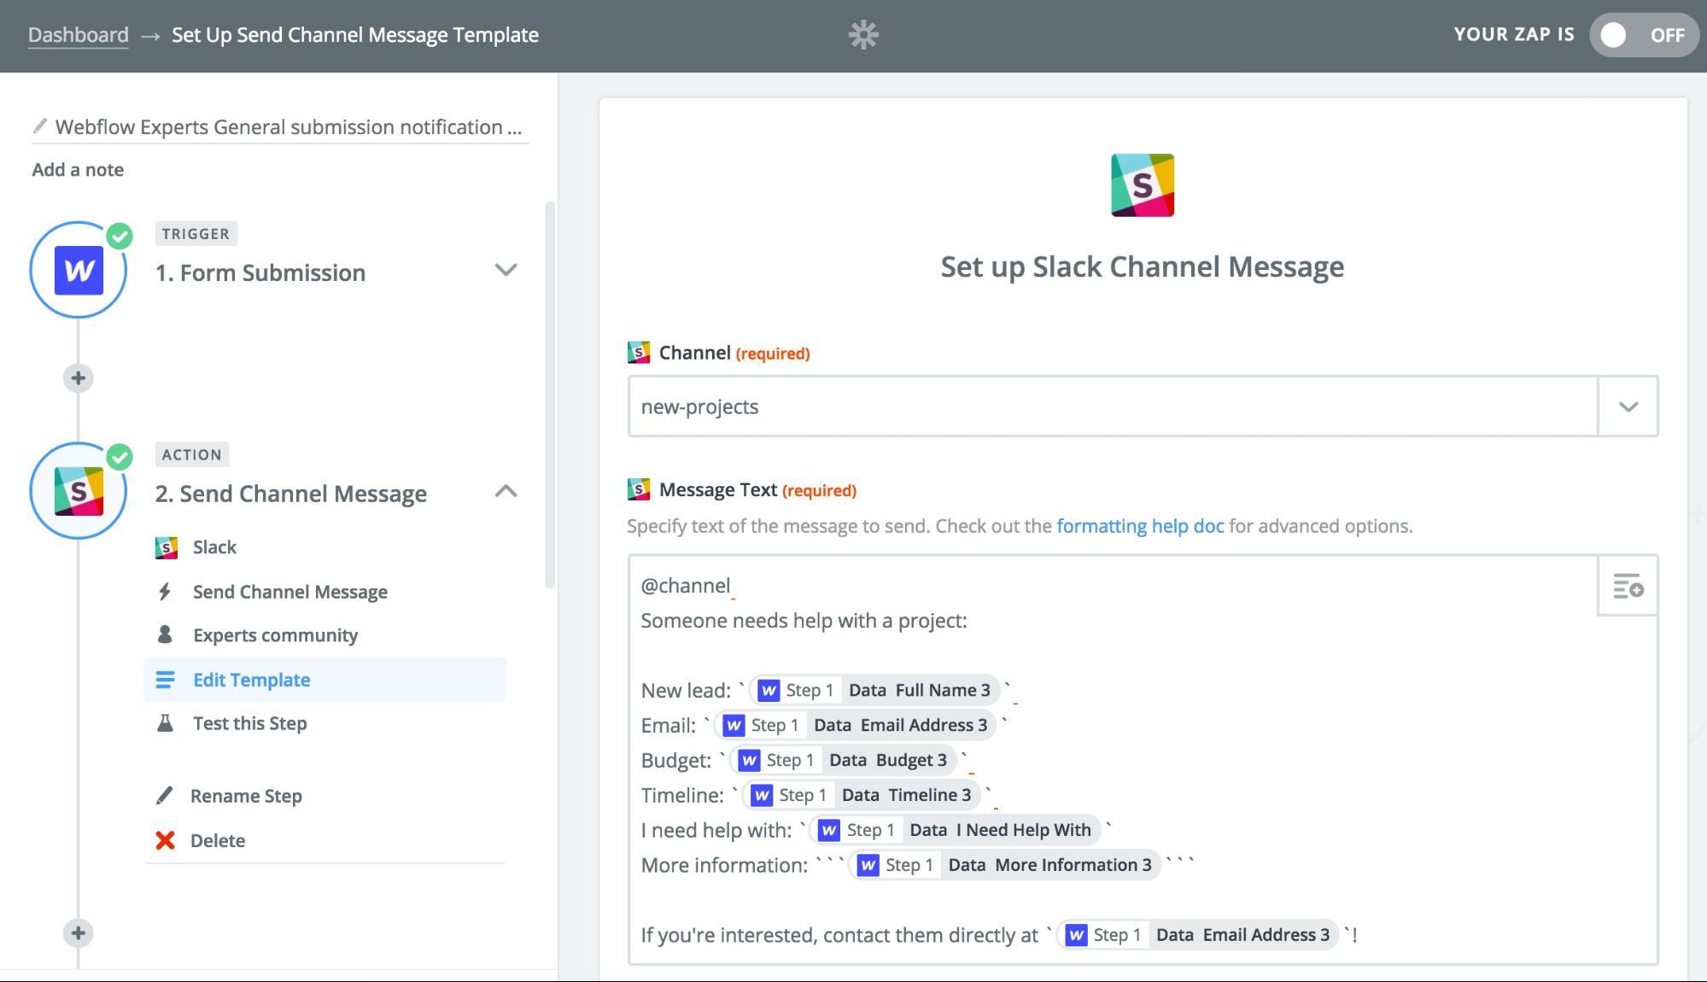Click the pencil icon beside the zap name
This screenshot has height=982, width=1707.
coord(39,126)
